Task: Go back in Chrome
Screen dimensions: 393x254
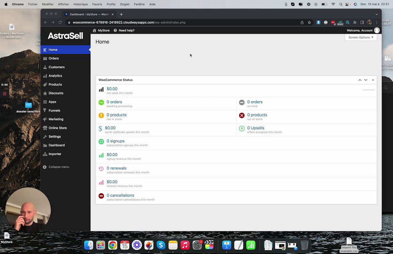Action: (45, 22)
